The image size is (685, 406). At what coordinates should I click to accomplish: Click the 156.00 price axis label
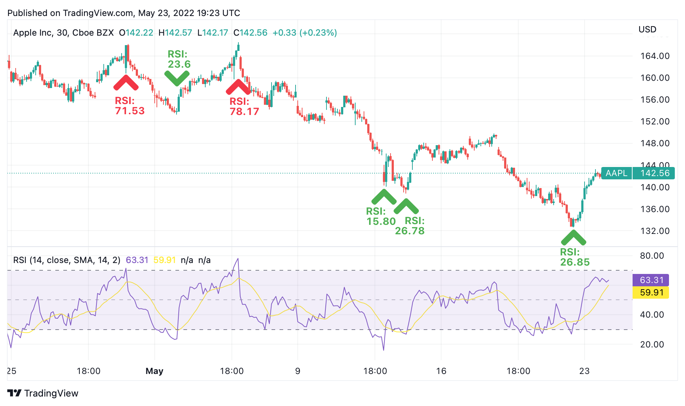655,100
